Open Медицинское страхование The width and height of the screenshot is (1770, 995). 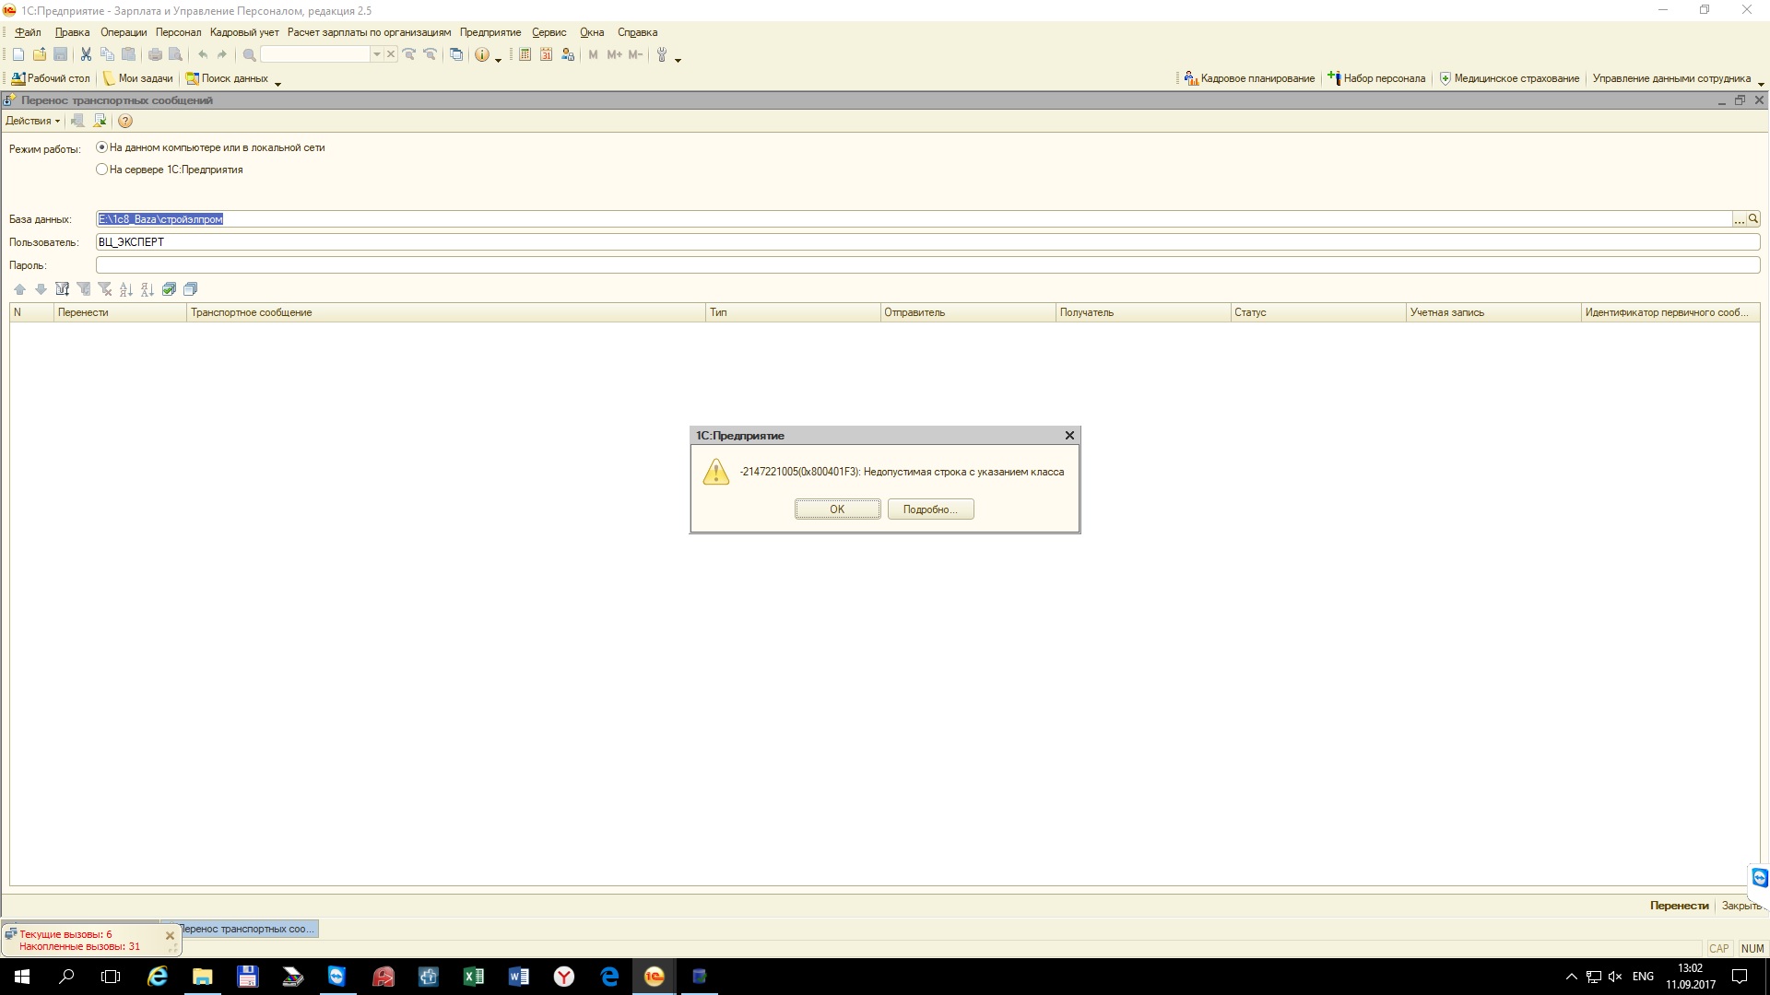click(1509, 78)
